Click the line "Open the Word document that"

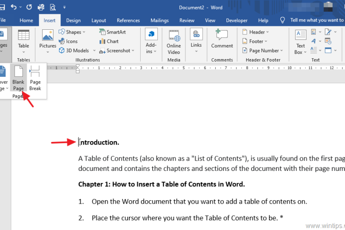click(199, 202)
